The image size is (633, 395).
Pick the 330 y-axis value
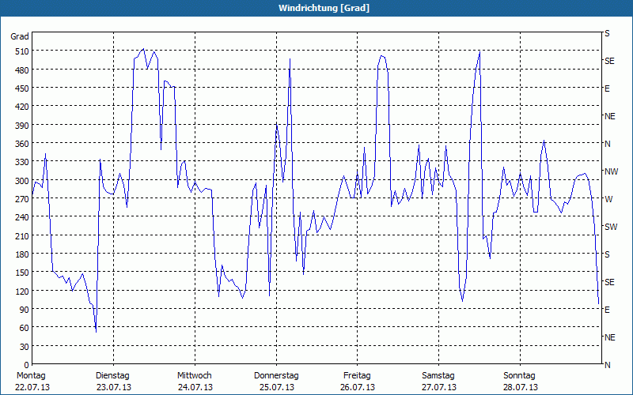coord(21,162)
